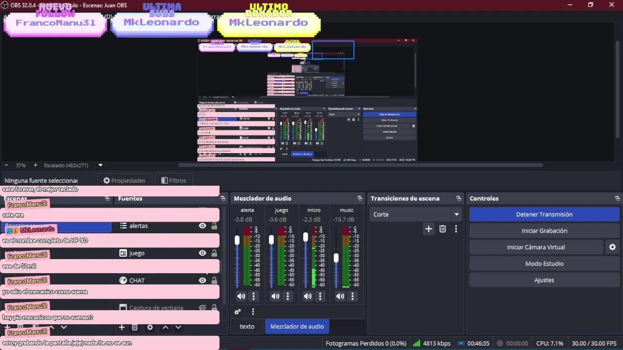Move selected source down arrow
623x350 pixels.
pos(178,327)
